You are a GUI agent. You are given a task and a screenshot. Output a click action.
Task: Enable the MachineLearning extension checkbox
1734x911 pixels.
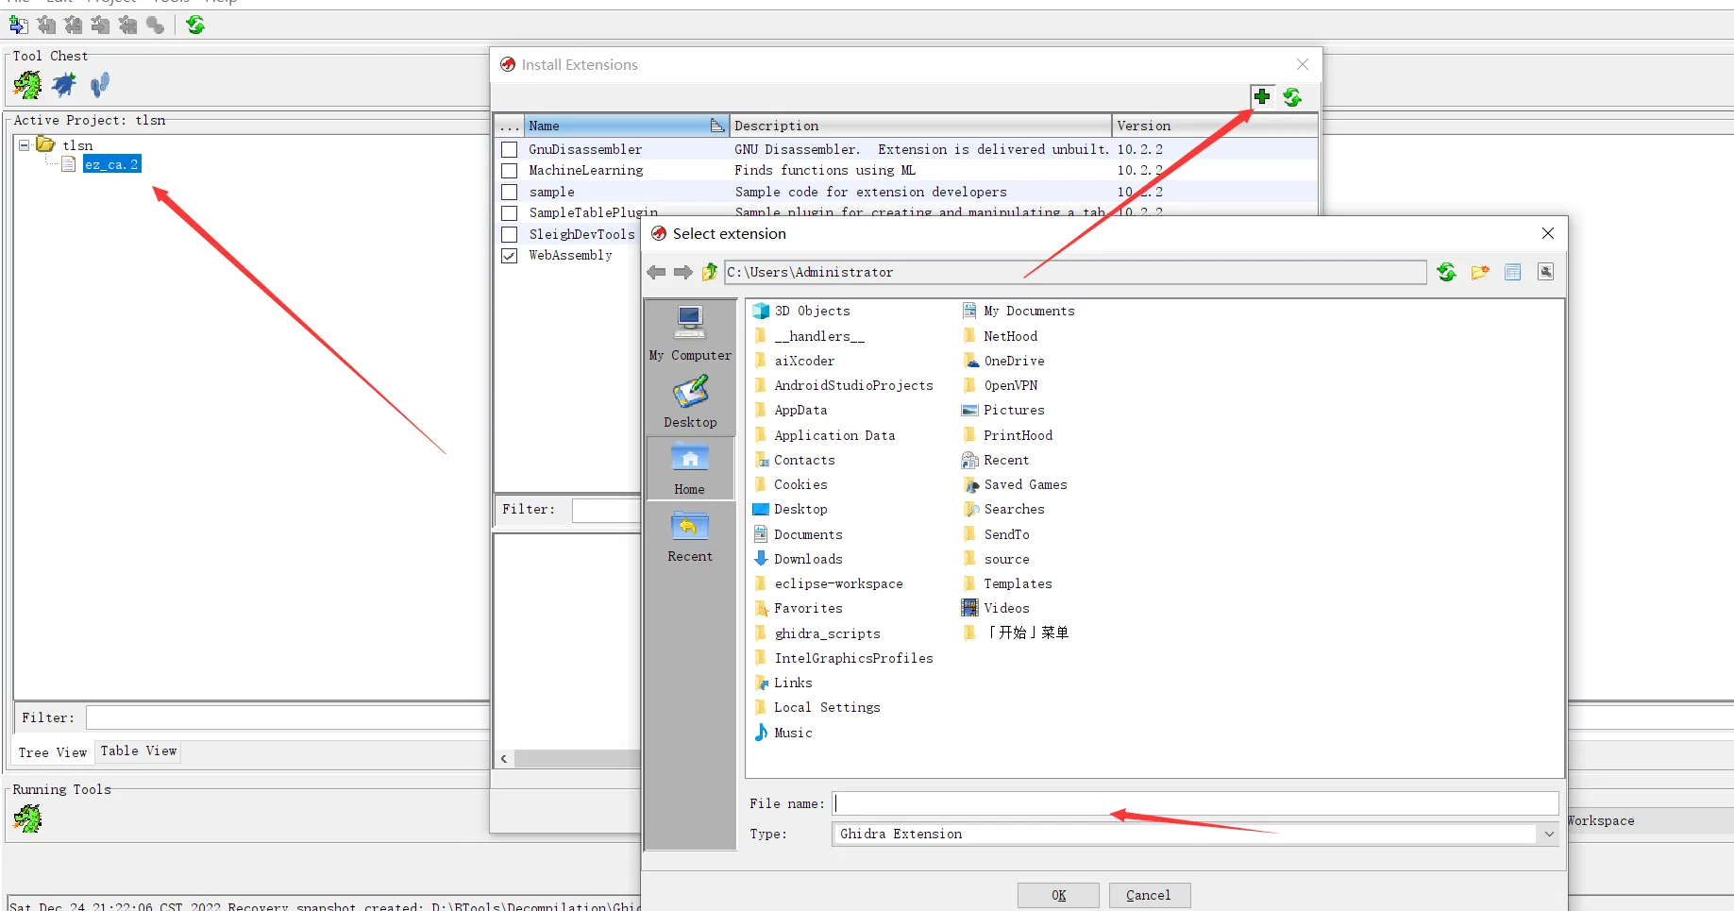tap(510, 170)
